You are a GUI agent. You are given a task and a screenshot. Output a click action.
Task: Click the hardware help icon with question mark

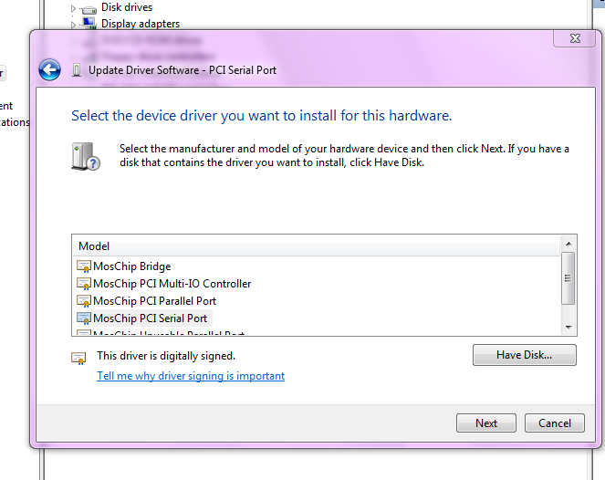coord(86,156)
